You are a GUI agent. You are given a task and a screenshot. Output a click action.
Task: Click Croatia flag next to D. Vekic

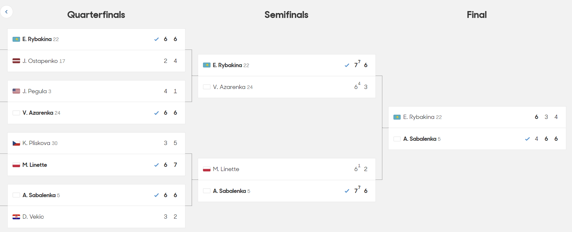[x=16, y=217]
